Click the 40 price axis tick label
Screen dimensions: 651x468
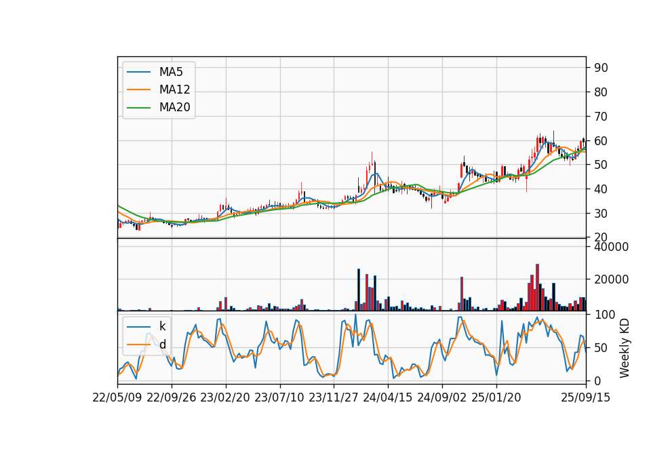click(601, 189)
